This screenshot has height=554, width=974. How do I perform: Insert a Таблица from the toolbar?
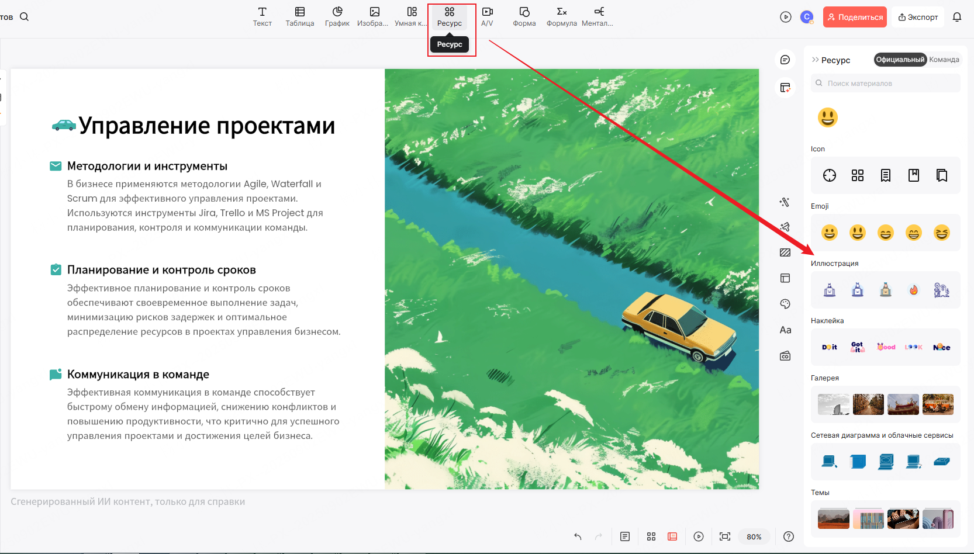coord(300,16)
